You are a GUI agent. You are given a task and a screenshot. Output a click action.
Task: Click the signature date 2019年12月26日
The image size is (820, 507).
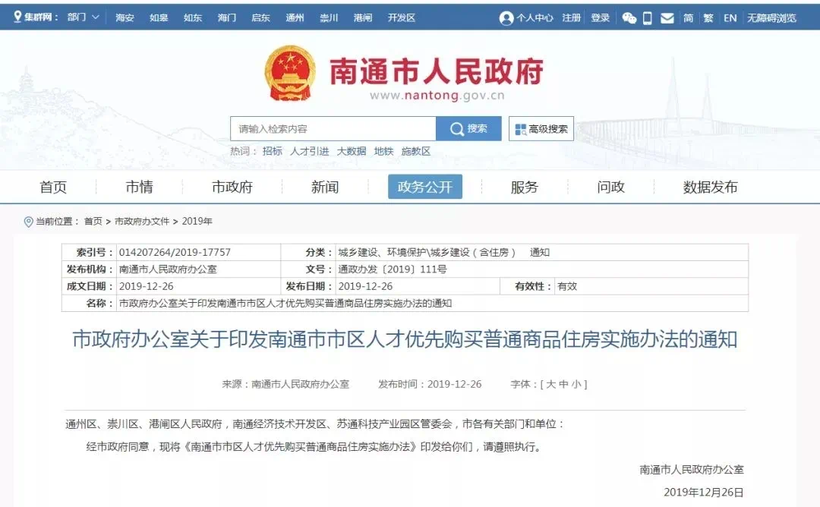pos(703,493)
